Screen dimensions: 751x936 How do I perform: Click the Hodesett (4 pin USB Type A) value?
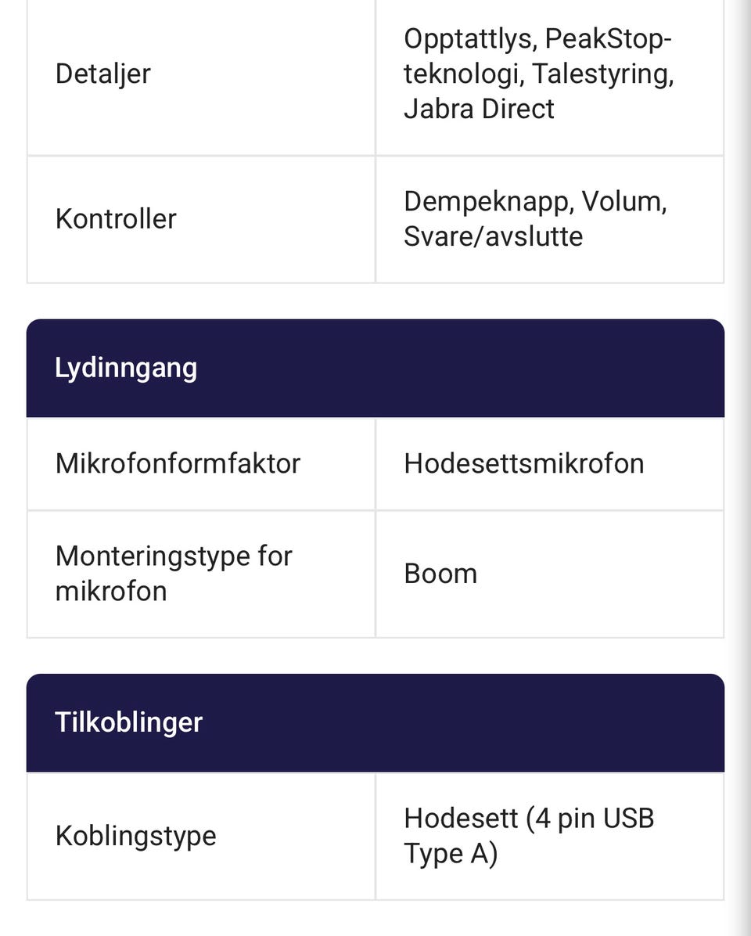pos(529,836)
